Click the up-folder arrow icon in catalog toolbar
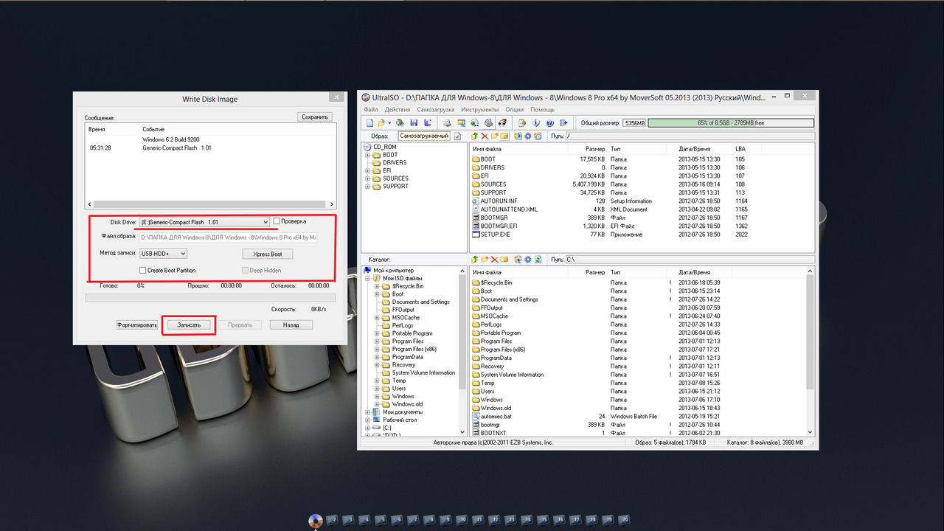The height and width of the screenshot is (531, 944). tap(475, 260)
